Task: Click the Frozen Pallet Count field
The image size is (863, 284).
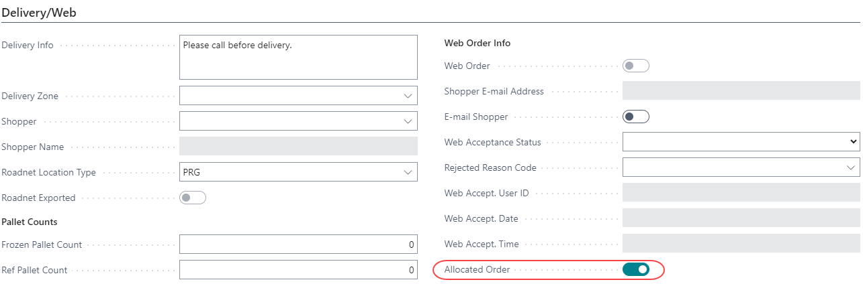Action: tap(298, 244)
